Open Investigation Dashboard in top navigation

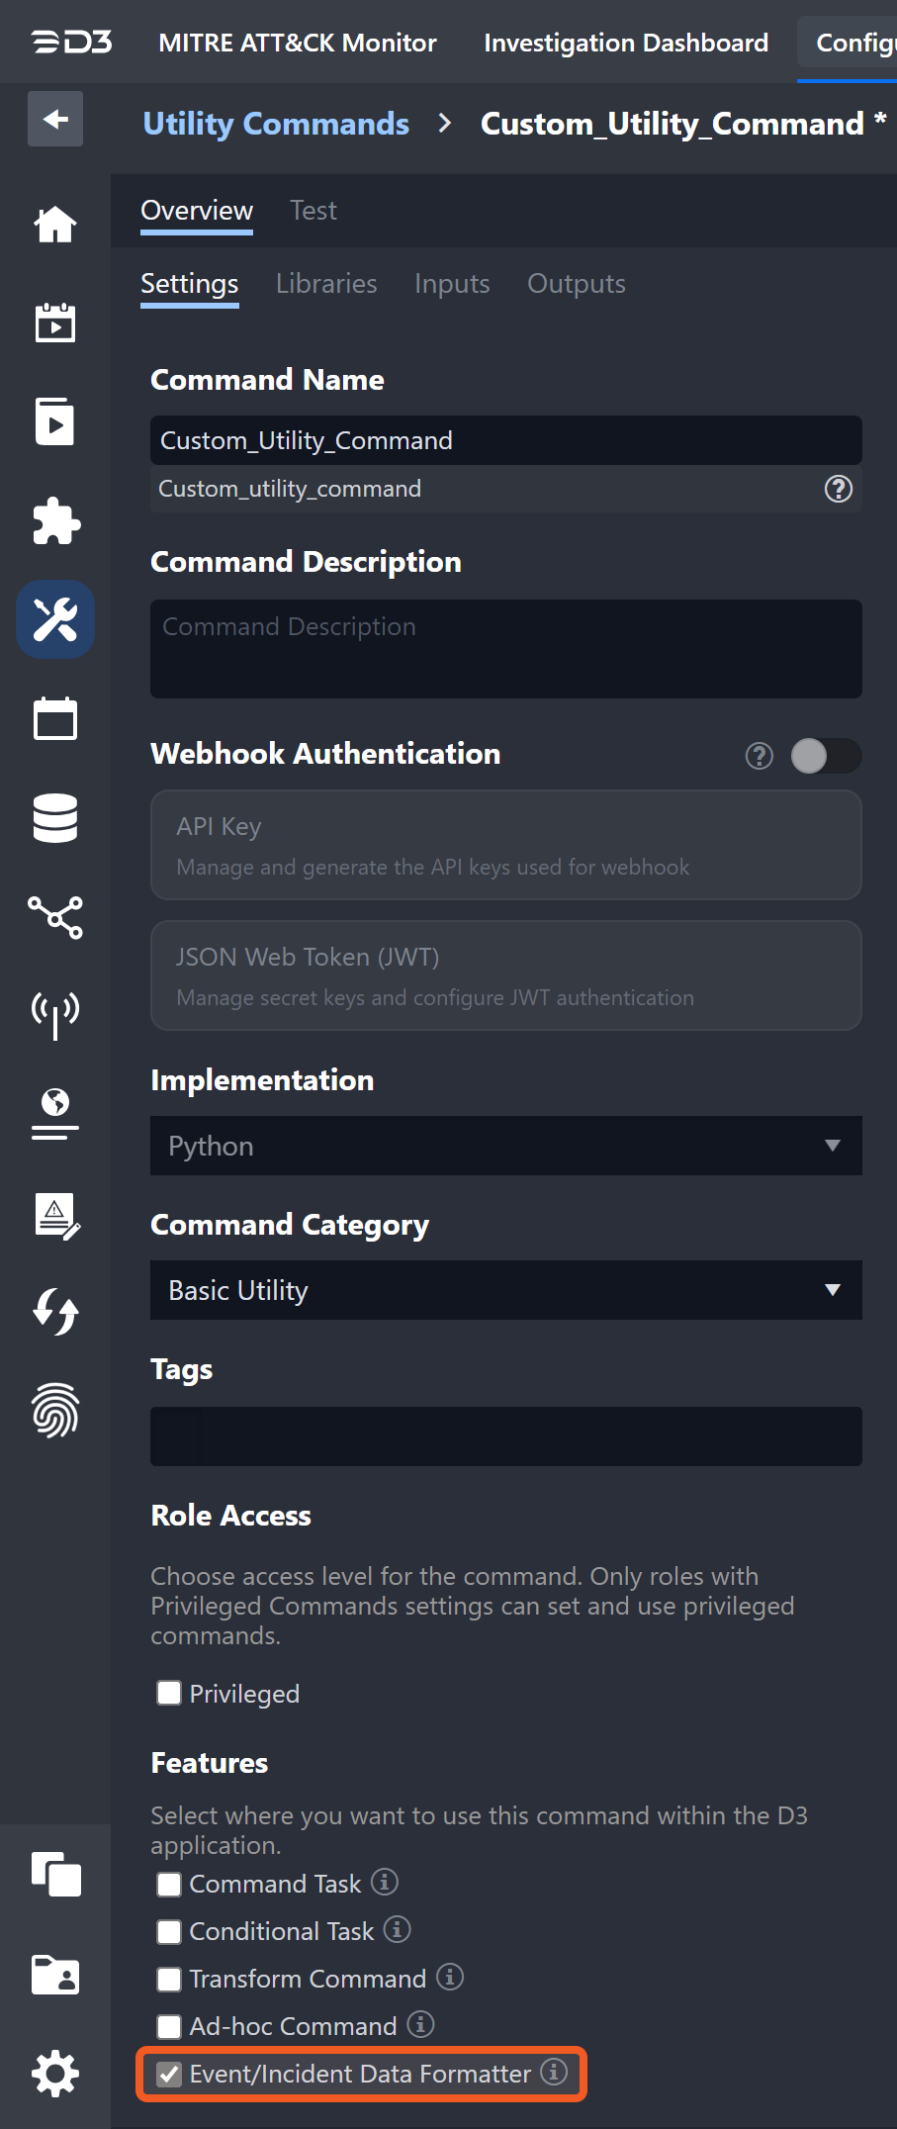[x=625, y=43]
